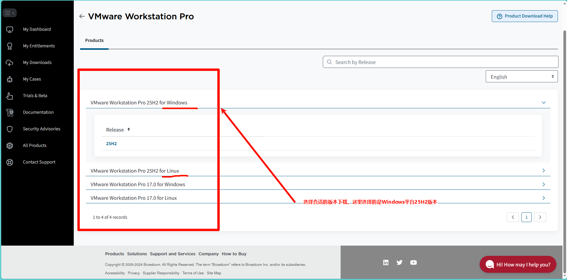Click the All Products cube icon
The image size is (567, 280).
point(10,145)
